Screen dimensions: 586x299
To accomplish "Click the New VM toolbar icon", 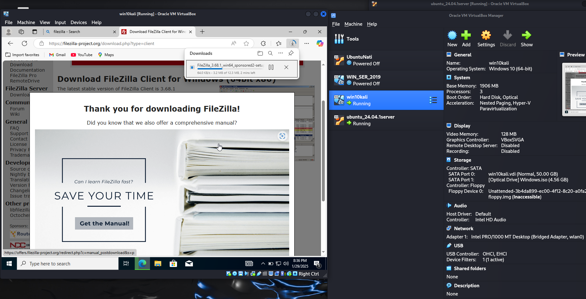I will [452, 35].
